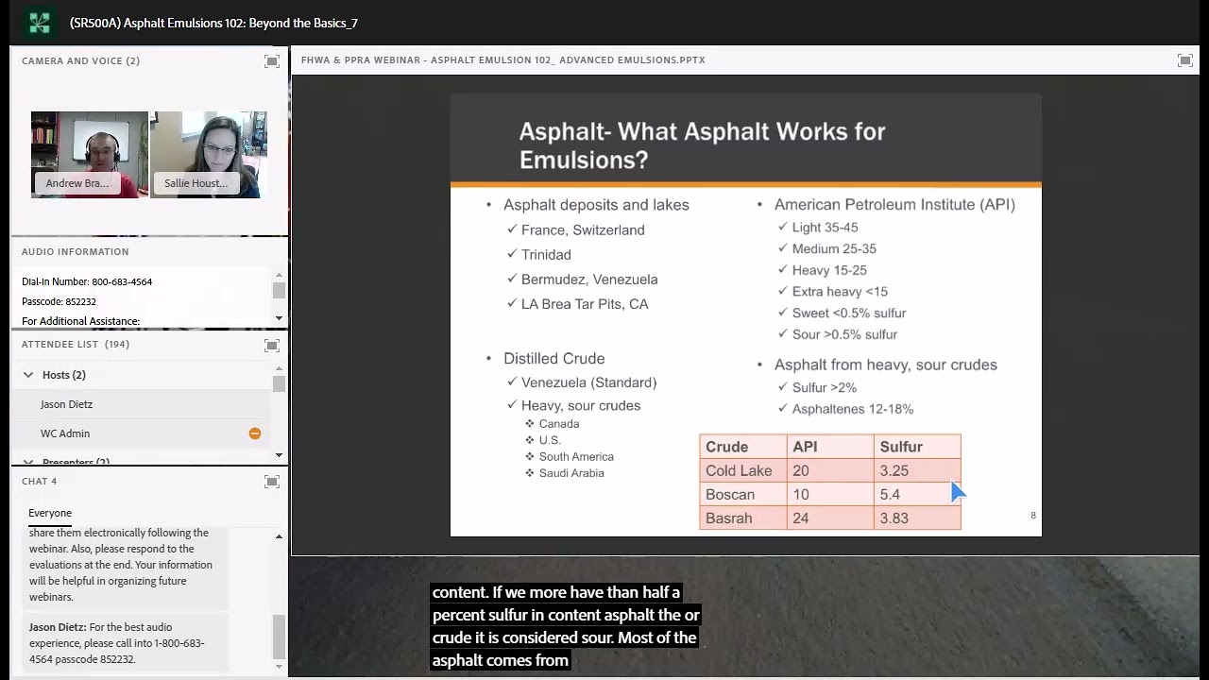
Task: Click the Adobe Connect logo icon
Action: point(39,23)
